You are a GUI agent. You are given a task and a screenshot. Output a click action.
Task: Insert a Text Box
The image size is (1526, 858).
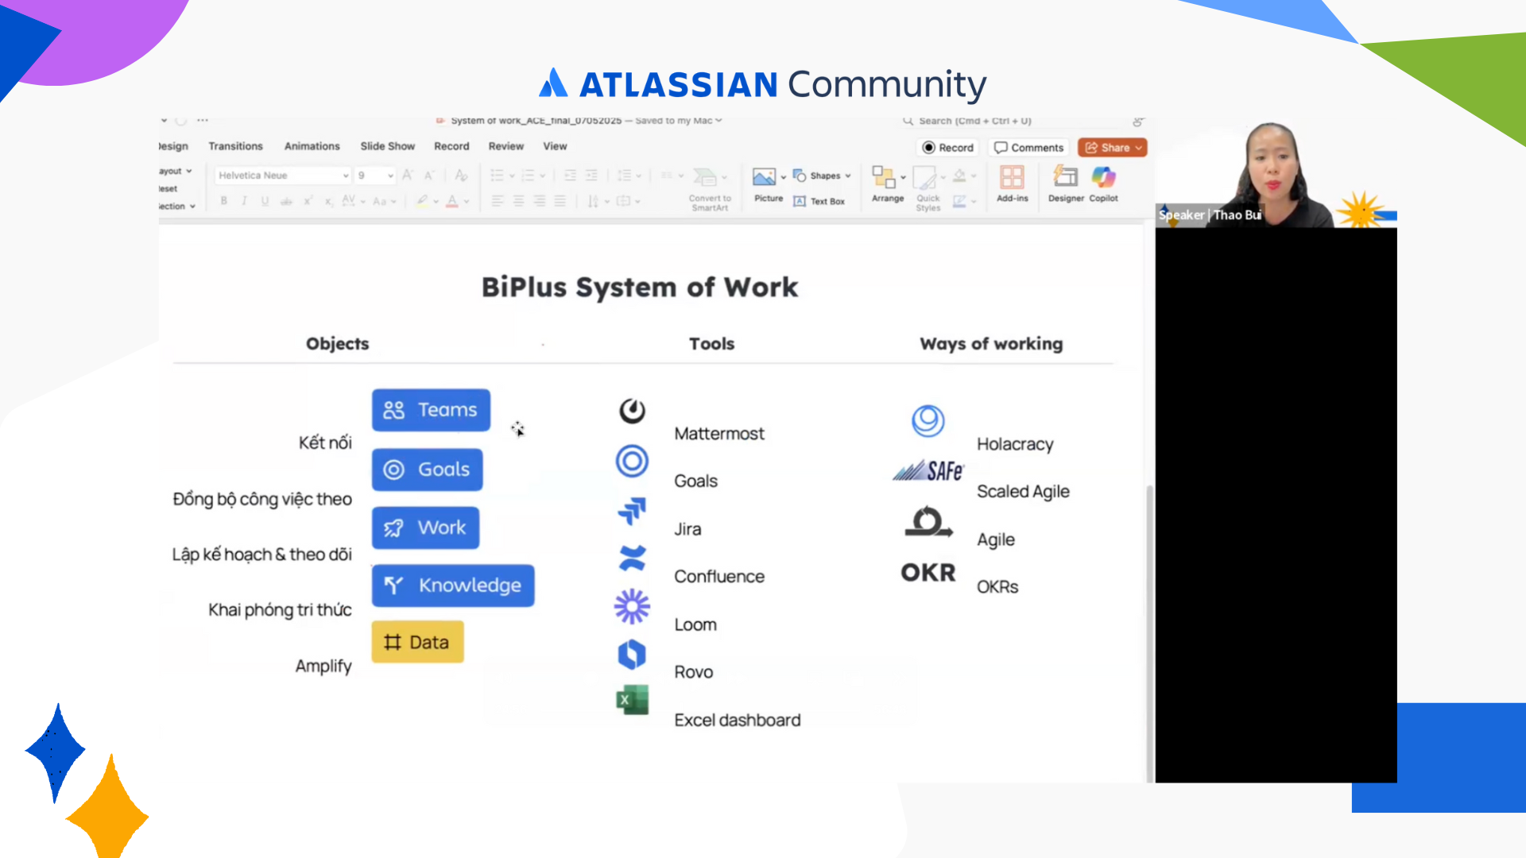[819, 201]
